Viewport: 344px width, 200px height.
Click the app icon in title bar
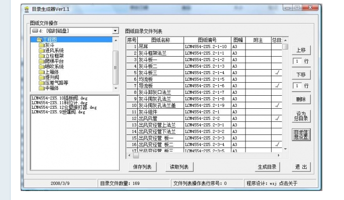[x=27, y=10]
